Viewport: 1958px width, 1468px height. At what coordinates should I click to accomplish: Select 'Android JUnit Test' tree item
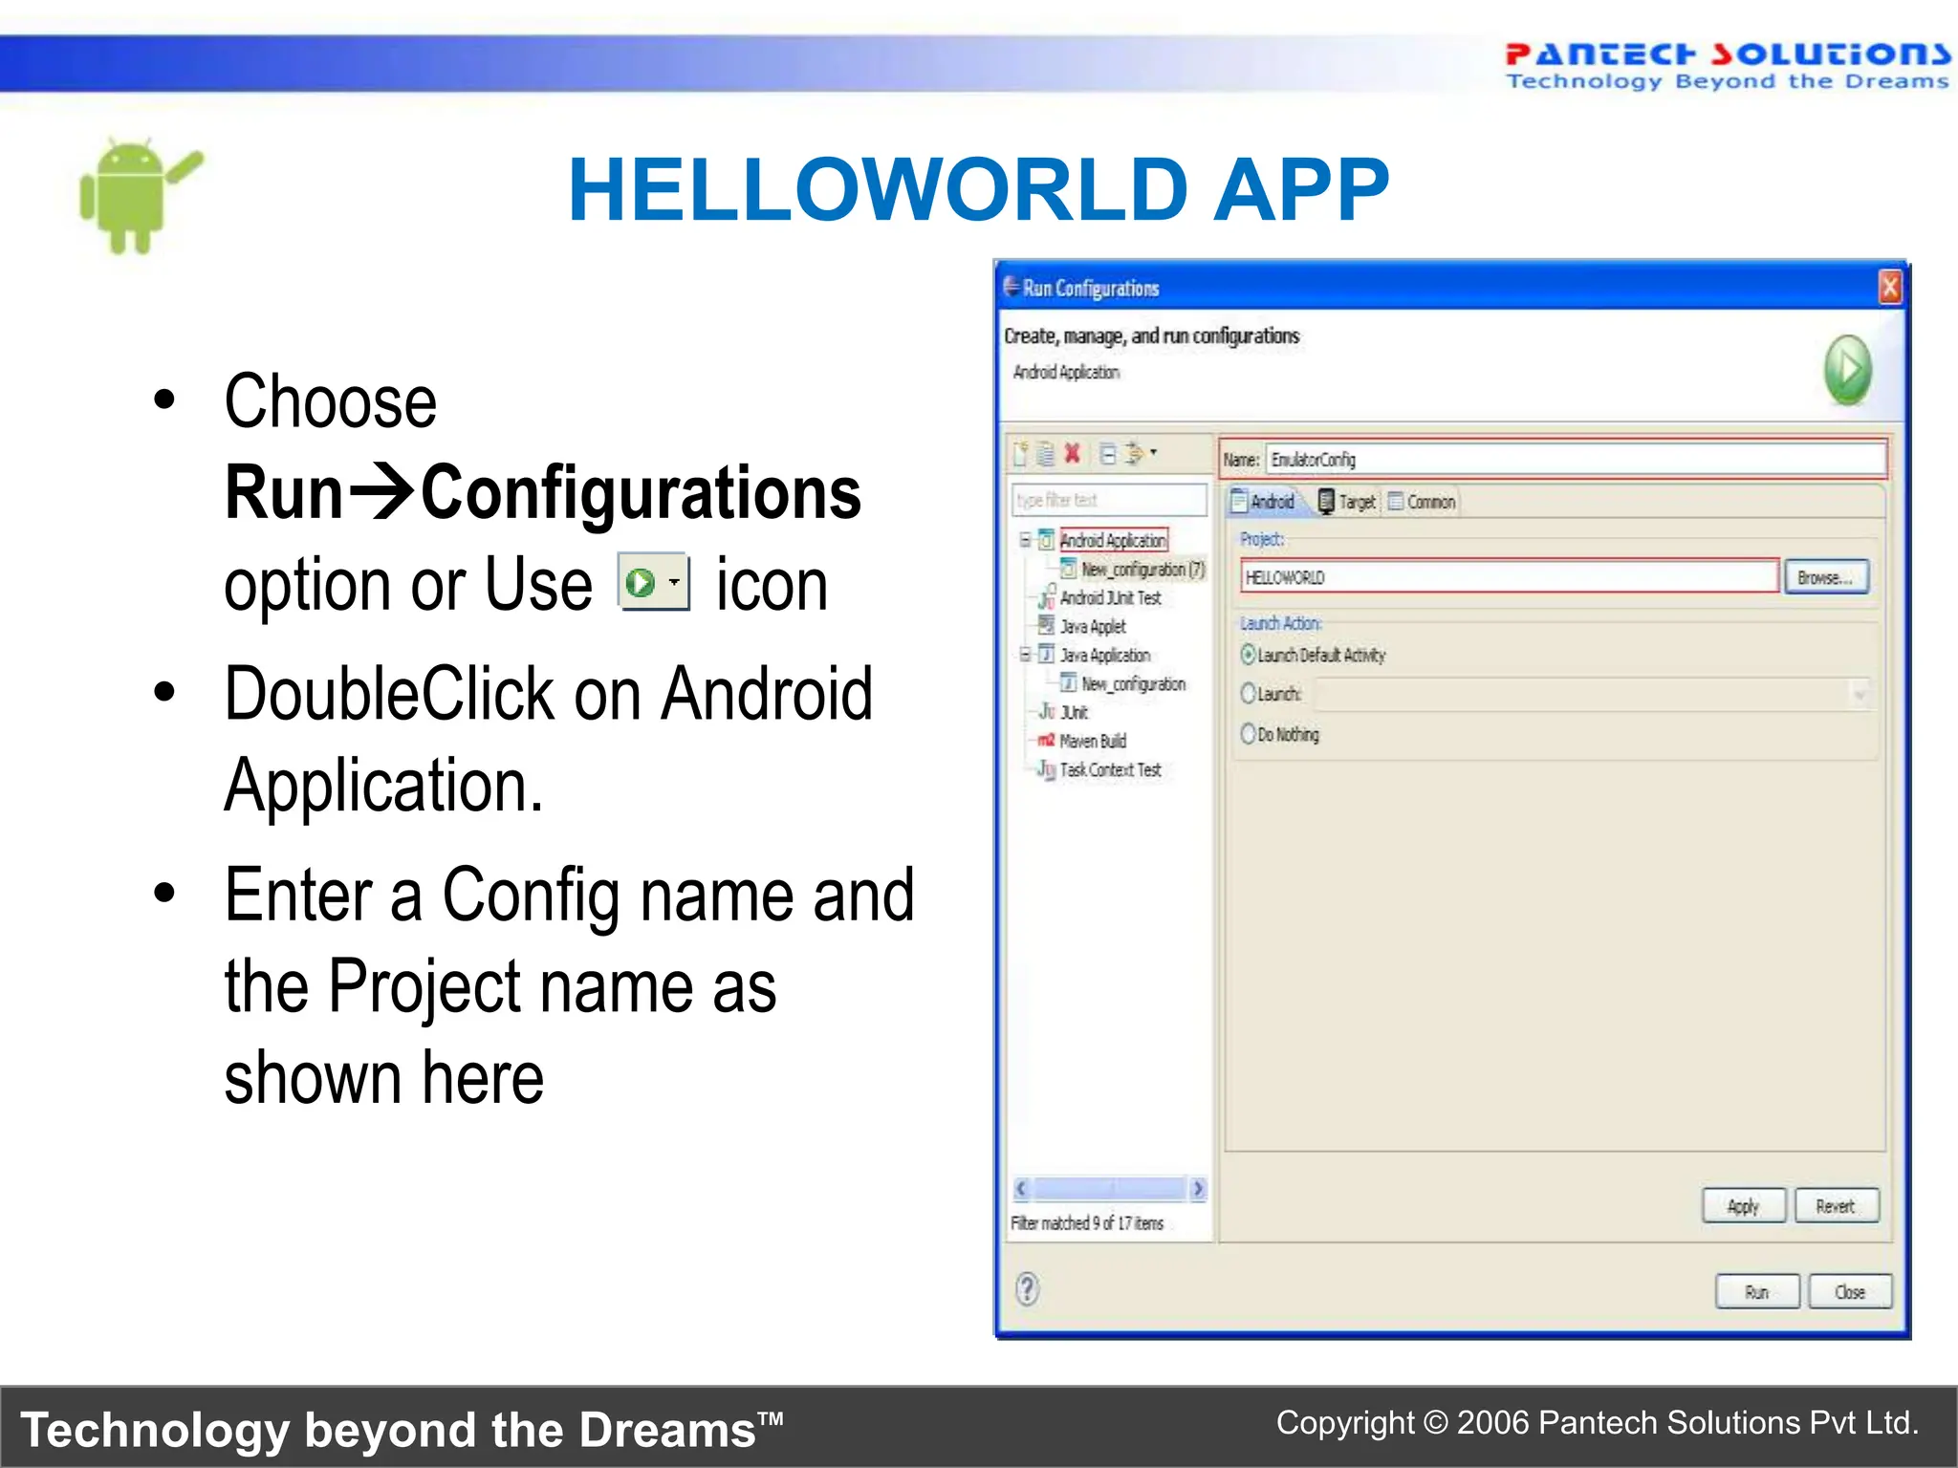point(1110,597)
